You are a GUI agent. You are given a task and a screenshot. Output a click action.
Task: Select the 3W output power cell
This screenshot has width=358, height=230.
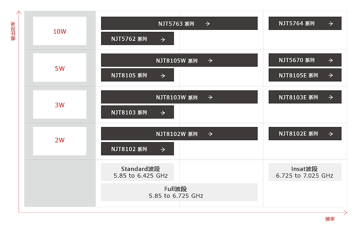click(60, 105)
